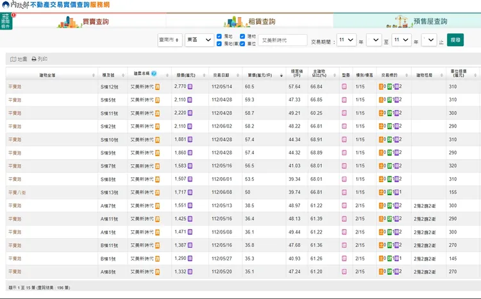Click the 艾美新時代 keyword search field
Viewport: 481px width, 299px height.
(283, 40)
